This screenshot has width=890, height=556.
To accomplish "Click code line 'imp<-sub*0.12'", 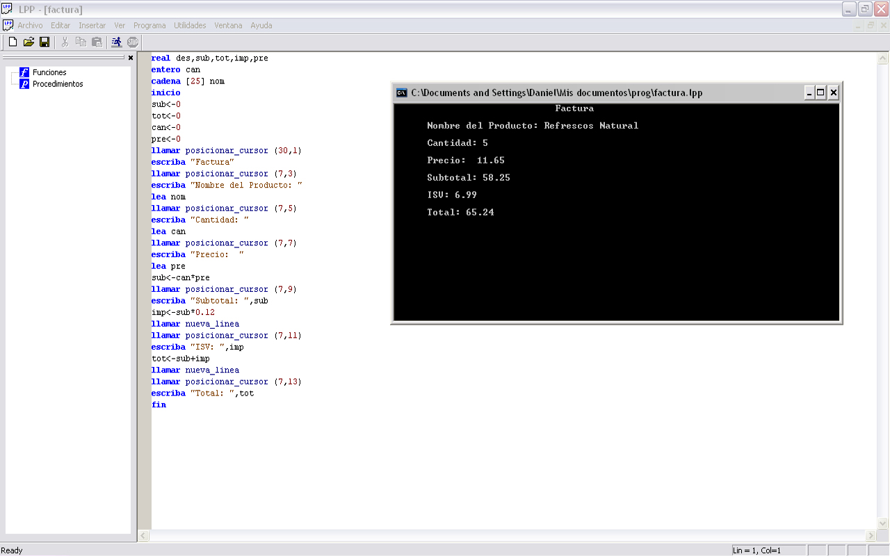I will coord(183,312).
